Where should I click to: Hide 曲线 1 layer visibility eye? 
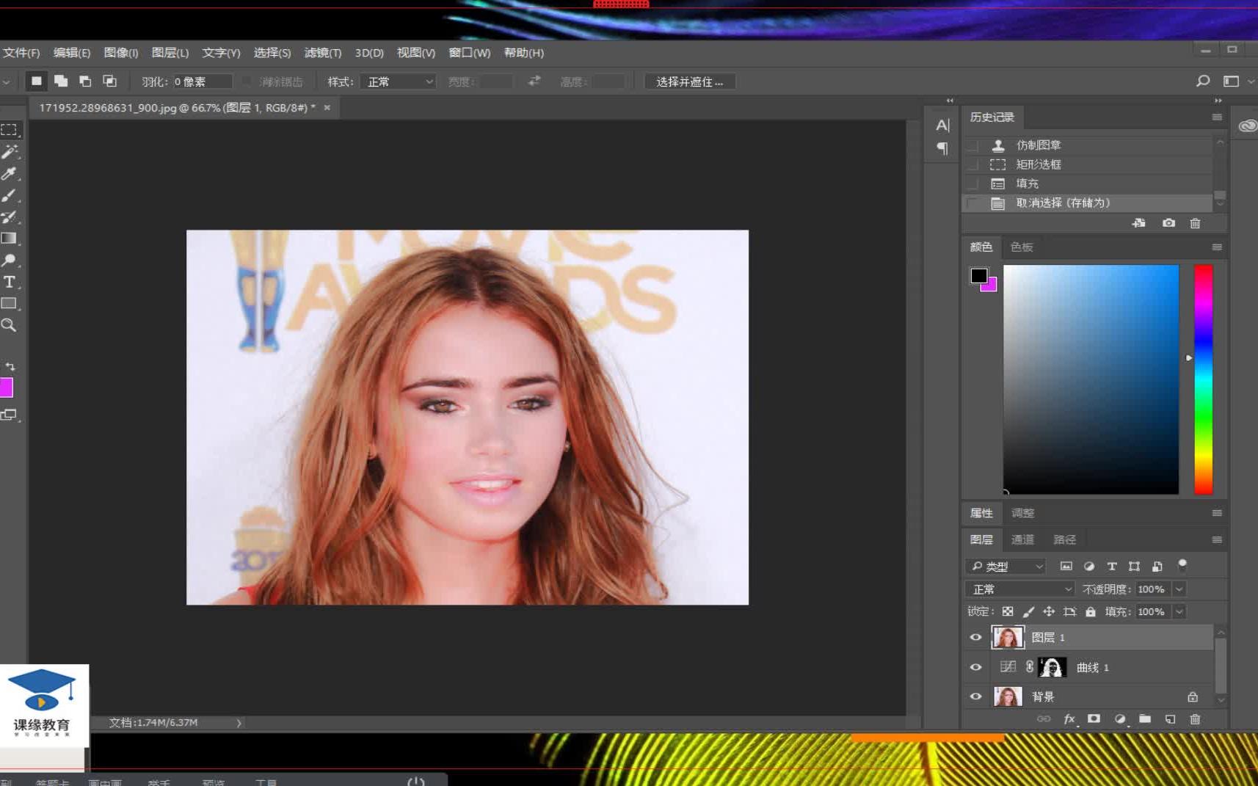click(x=975, y=667)
